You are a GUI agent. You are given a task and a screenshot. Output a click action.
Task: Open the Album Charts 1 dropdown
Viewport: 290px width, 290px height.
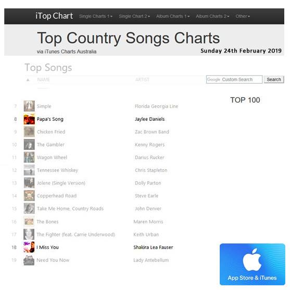coord(173,16)
